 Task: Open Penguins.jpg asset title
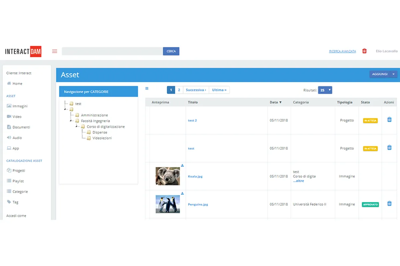coord(198,204)
